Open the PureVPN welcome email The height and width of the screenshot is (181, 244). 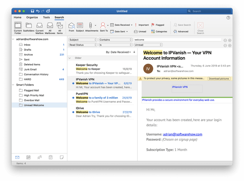coord(102,98)
